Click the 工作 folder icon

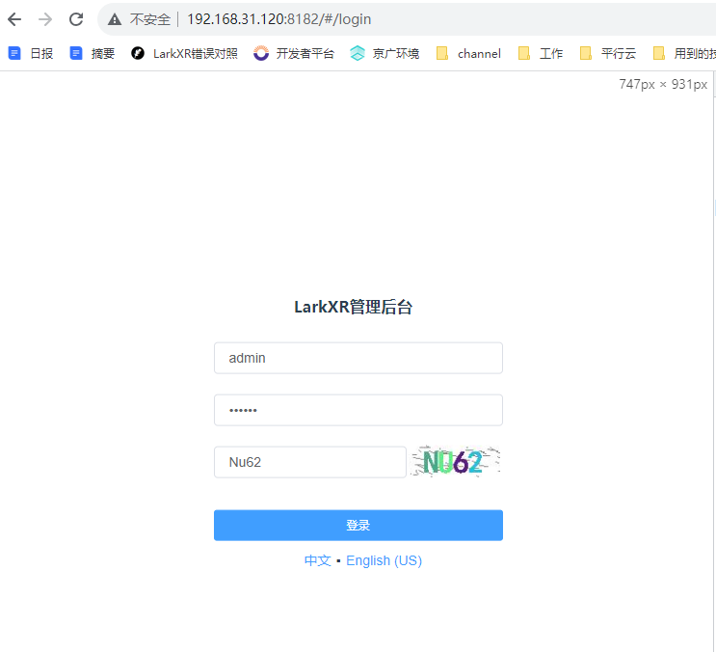[524, 53]
